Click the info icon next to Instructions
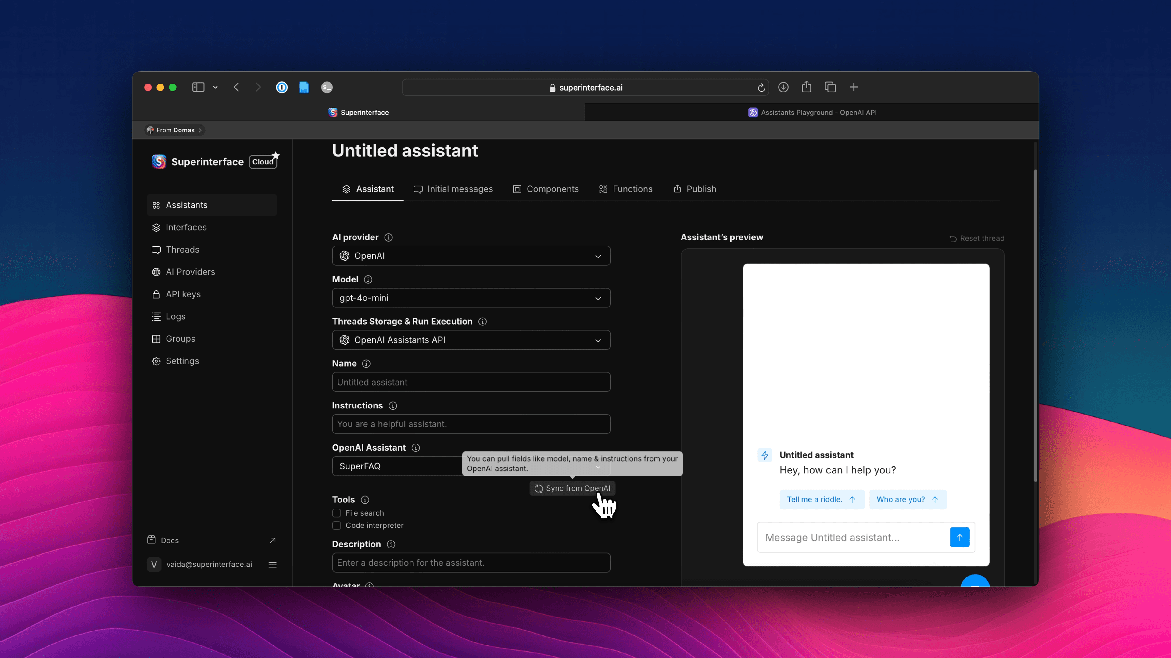 (x=393, y=406)
